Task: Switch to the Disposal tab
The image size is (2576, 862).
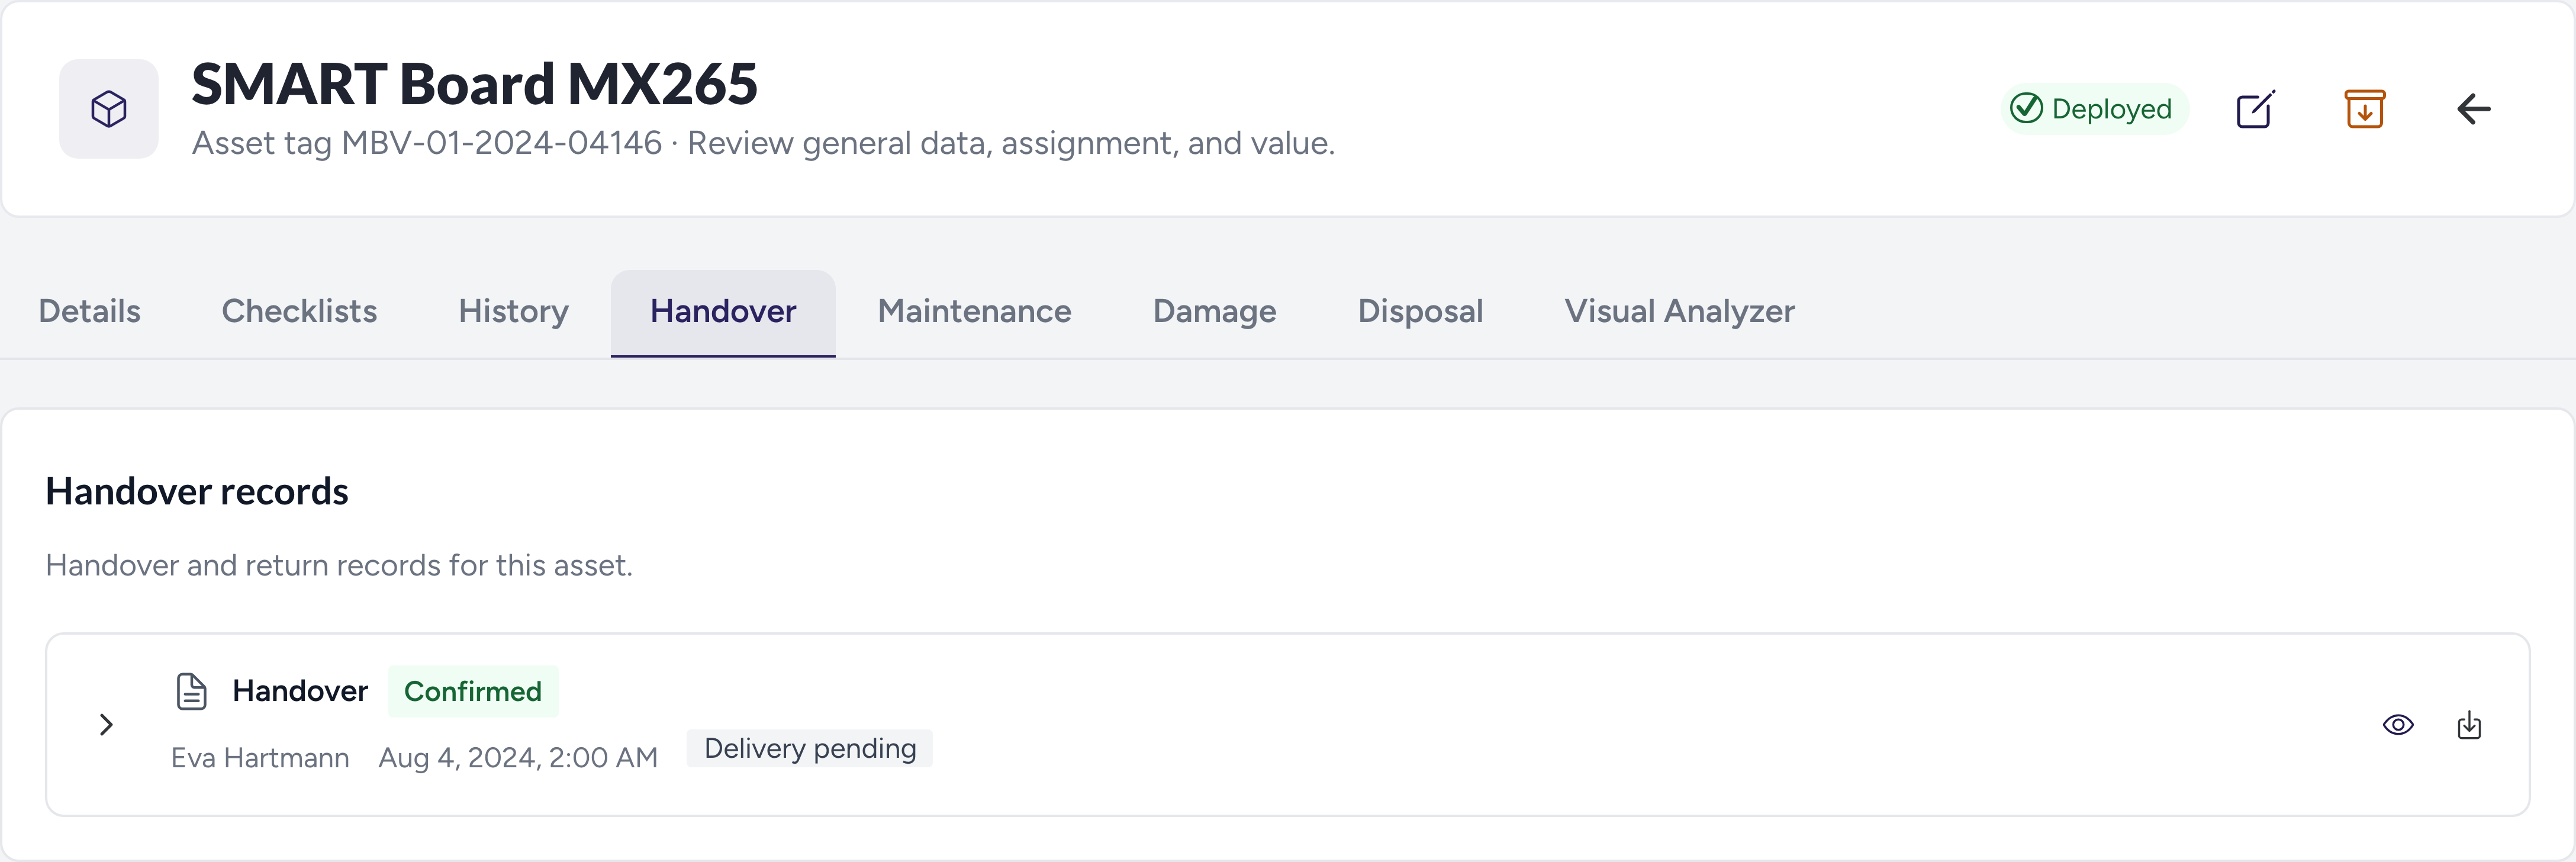Action: pos(1420,312)
